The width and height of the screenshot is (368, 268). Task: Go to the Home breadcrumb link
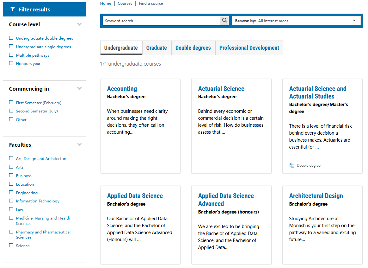(x=106, y=3)
